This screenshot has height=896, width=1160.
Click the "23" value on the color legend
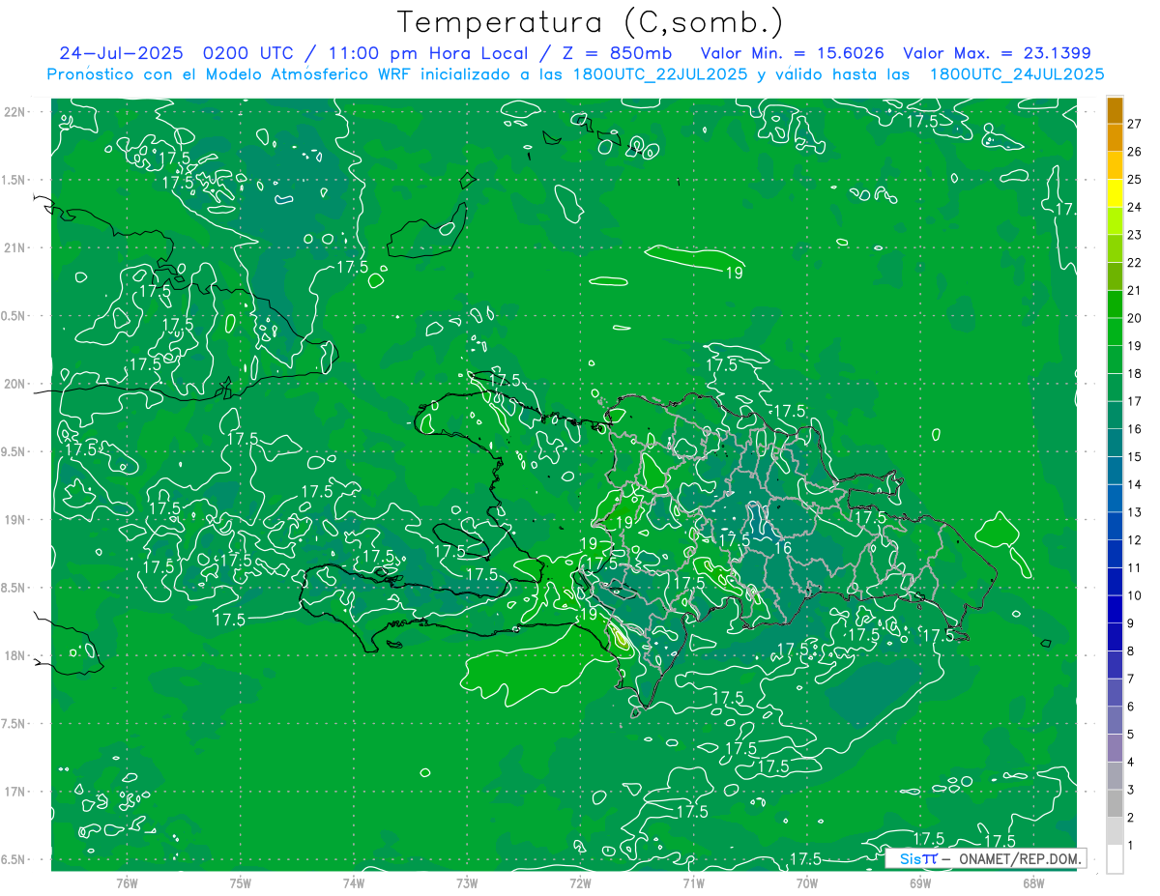1135,235
